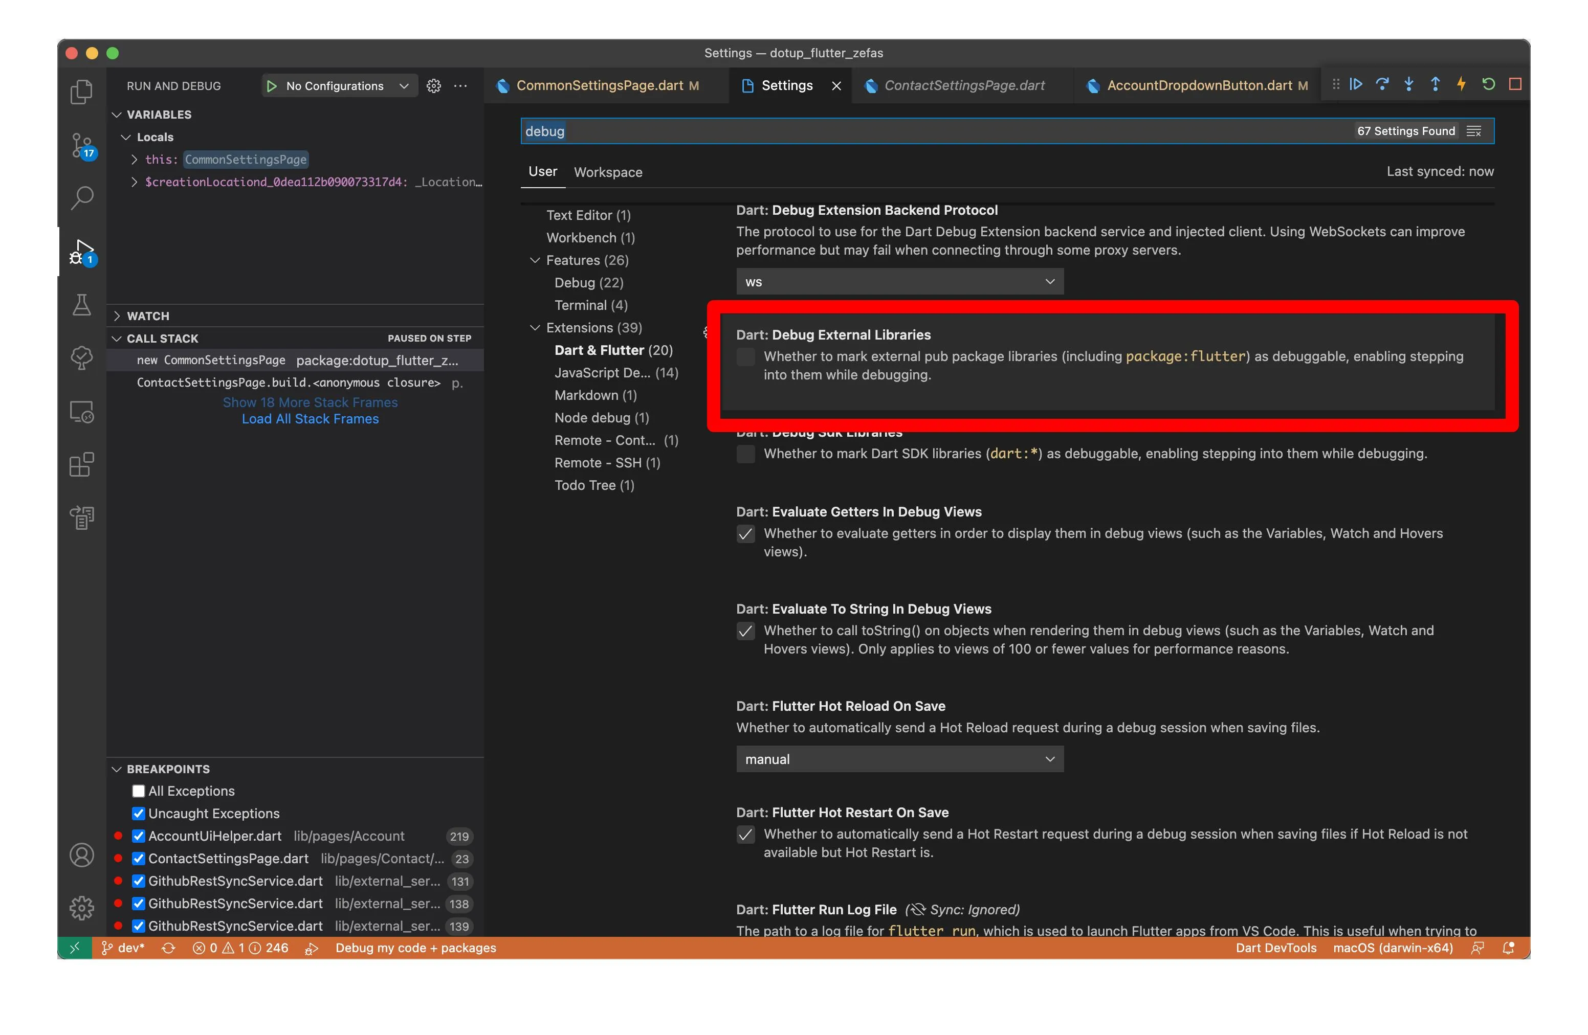Screen dimensions: 1588x1035
Task: Click Load All Stack Frames link
Action: pos(310,419)
